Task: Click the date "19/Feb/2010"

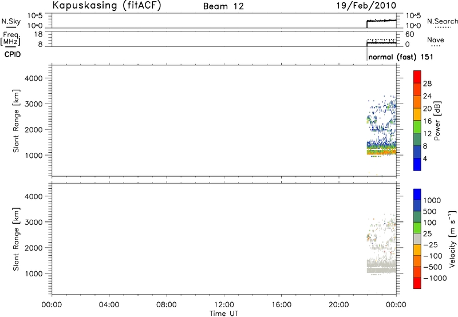Action: 366,6
